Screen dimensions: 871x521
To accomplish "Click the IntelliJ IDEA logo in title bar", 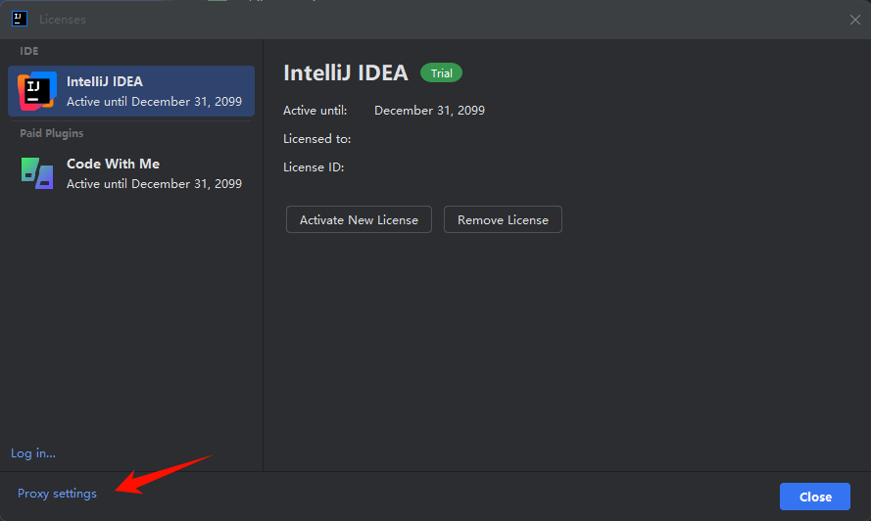I will click(20, 19).
